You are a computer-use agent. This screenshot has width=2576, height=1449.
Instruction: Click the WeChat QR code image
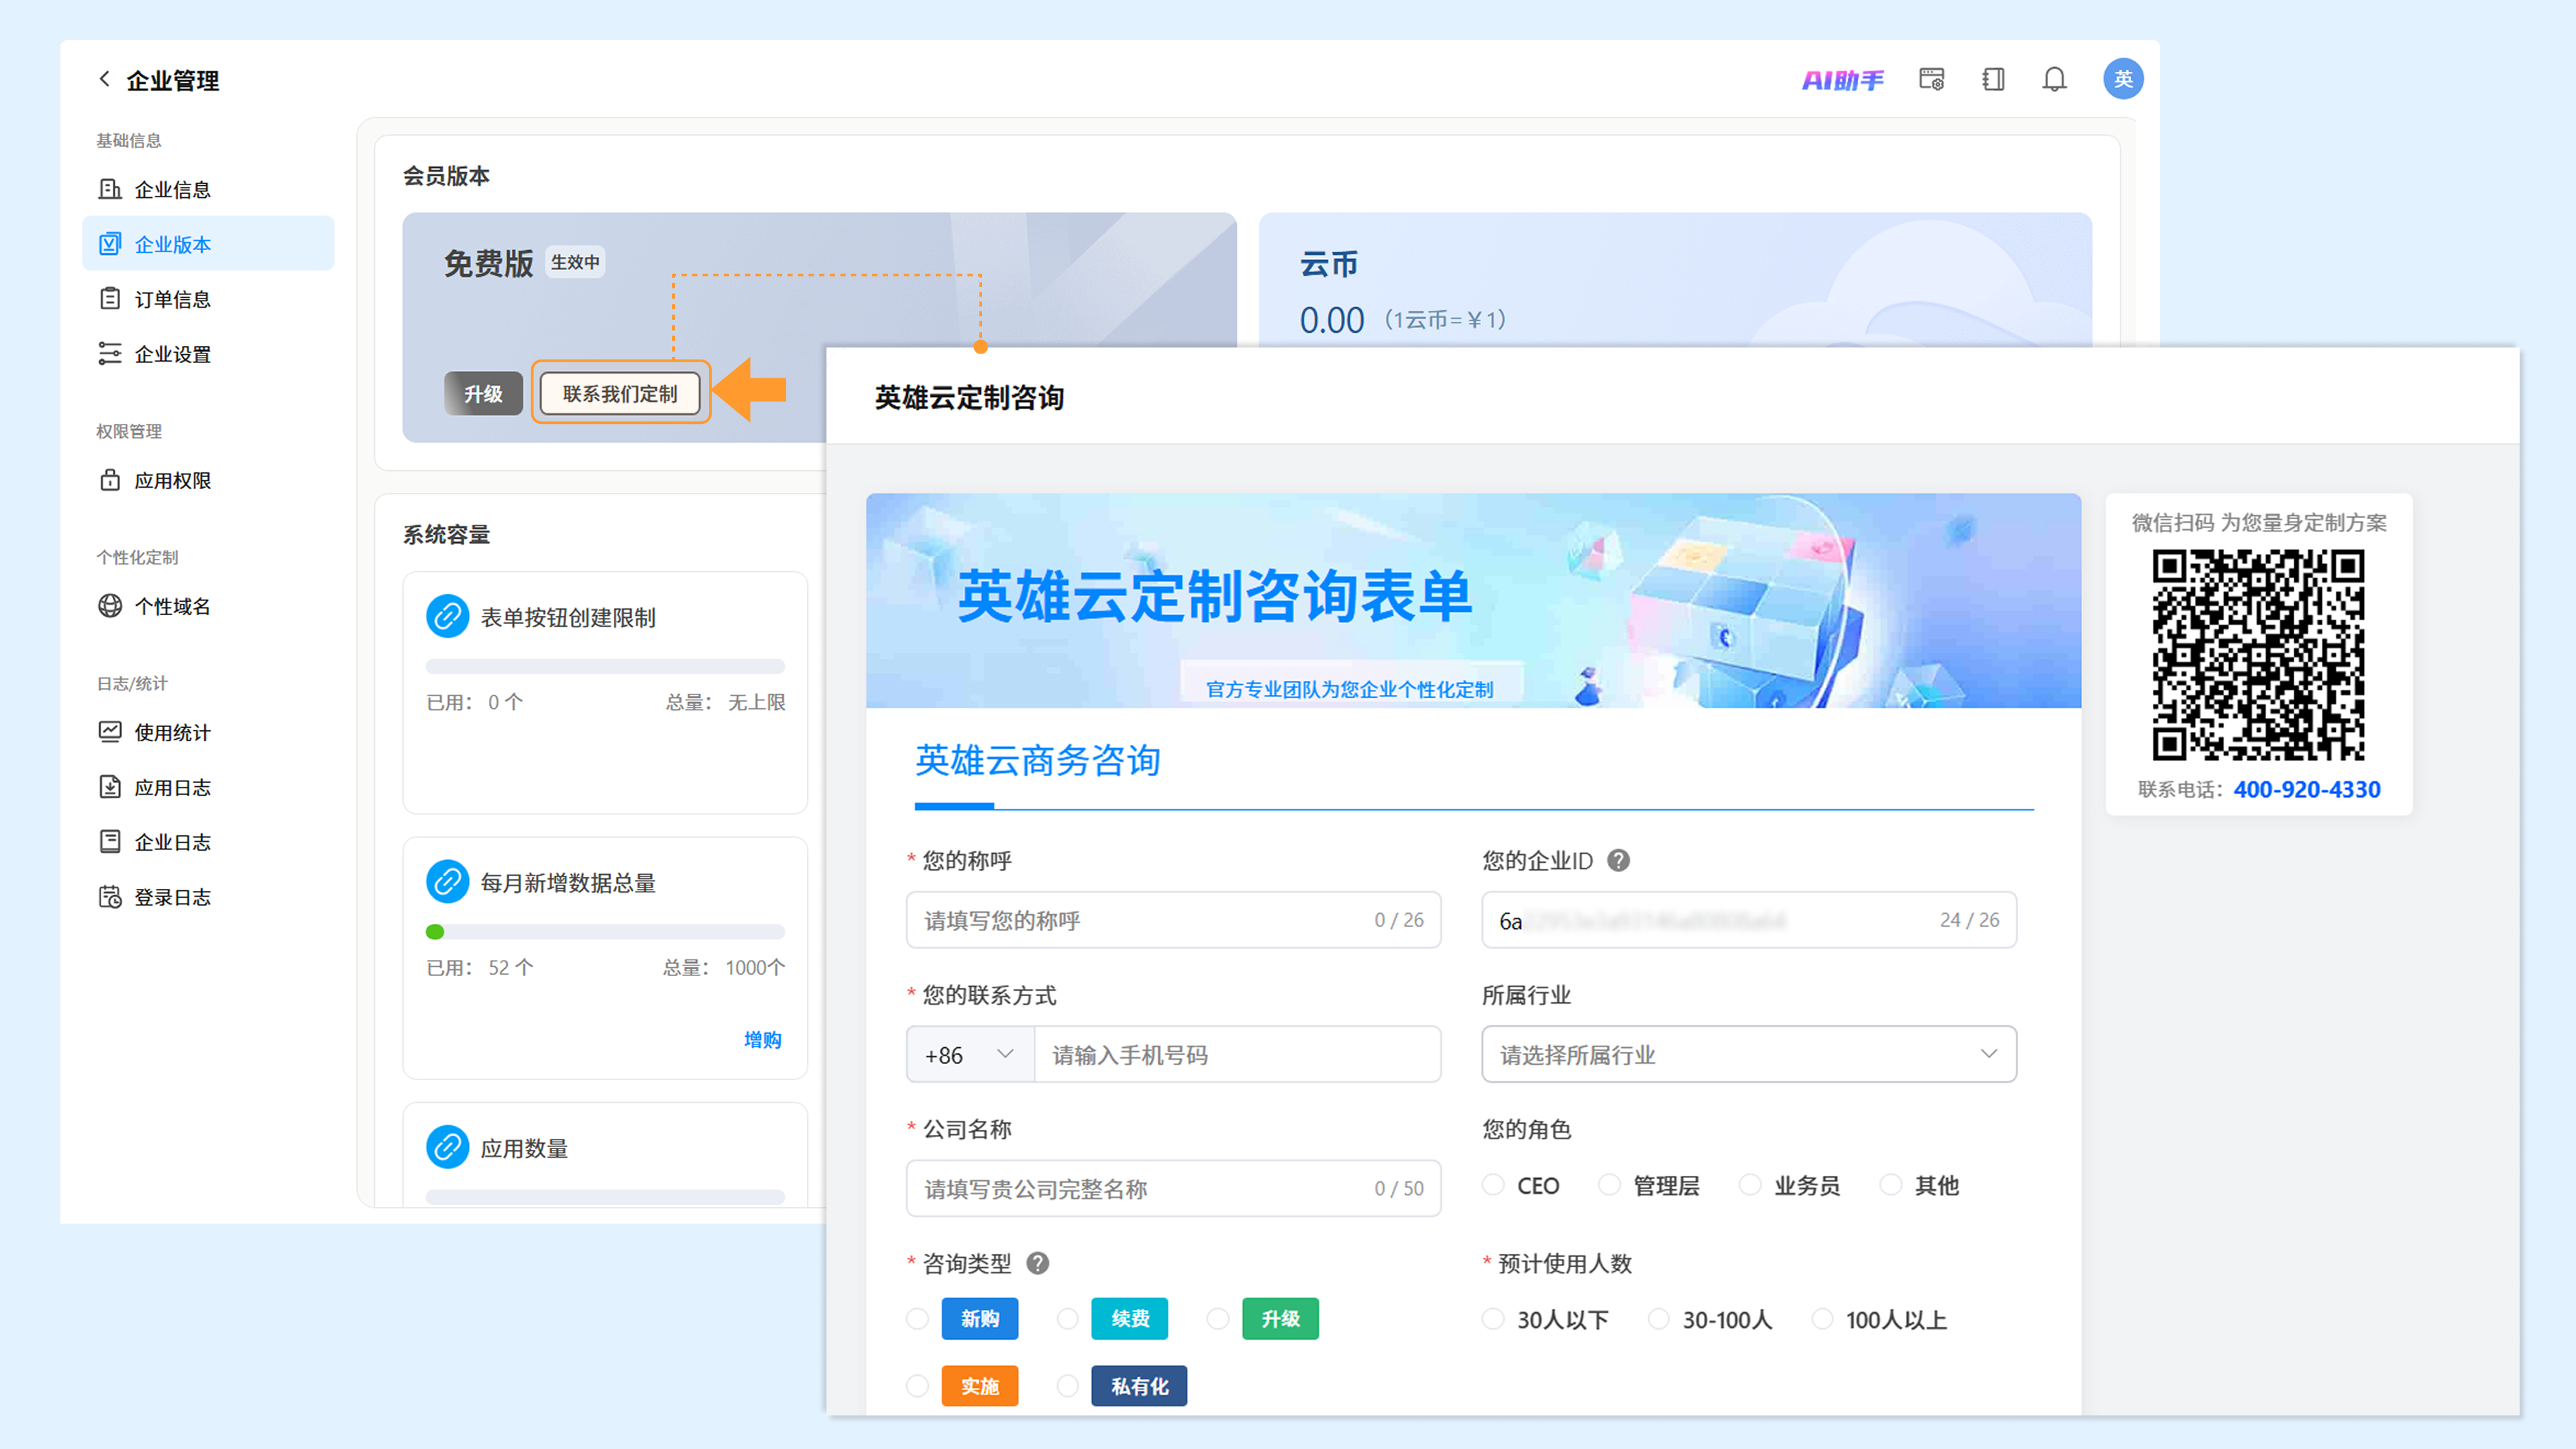[2258, 655]
